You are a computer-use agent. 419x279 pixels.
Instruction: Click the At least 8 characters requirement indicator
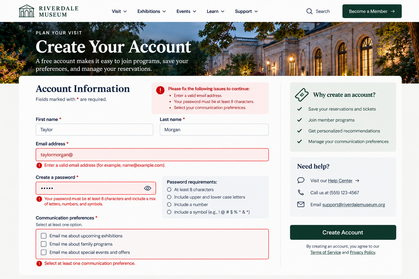[x=169, y=190]
